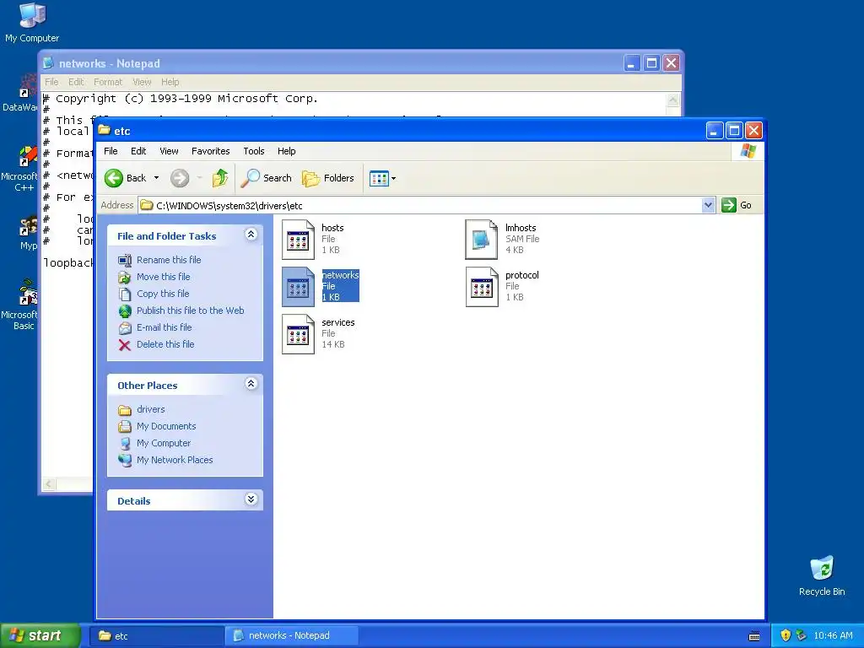Open the Format menu in Notepad

point(108,82)
